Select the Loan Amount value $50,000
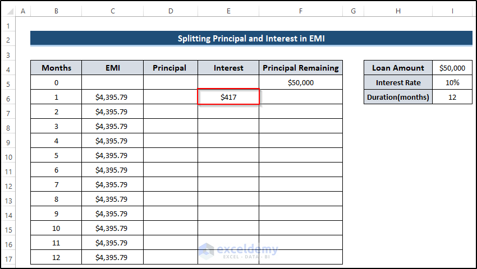Viewport: 477px width, 269px height. (x=452, y=68)
